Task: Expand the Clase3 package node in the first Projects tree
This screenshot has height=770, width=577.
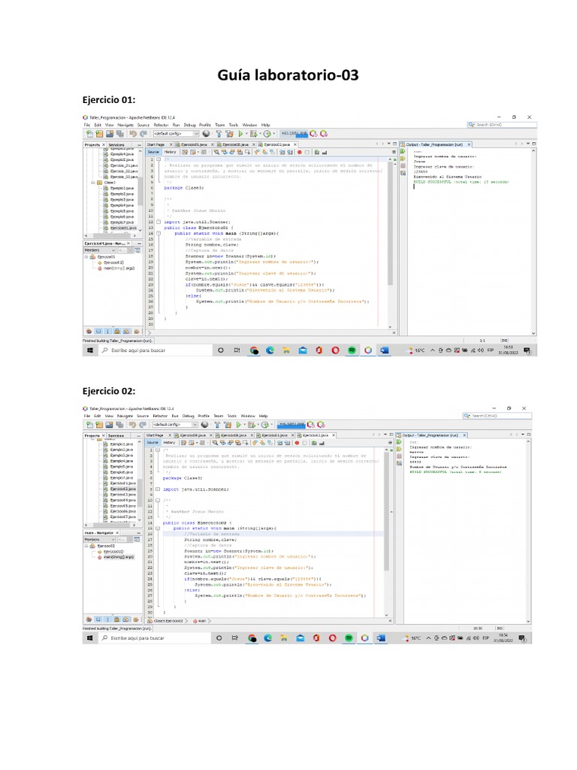Action: (x=92, y=182)
